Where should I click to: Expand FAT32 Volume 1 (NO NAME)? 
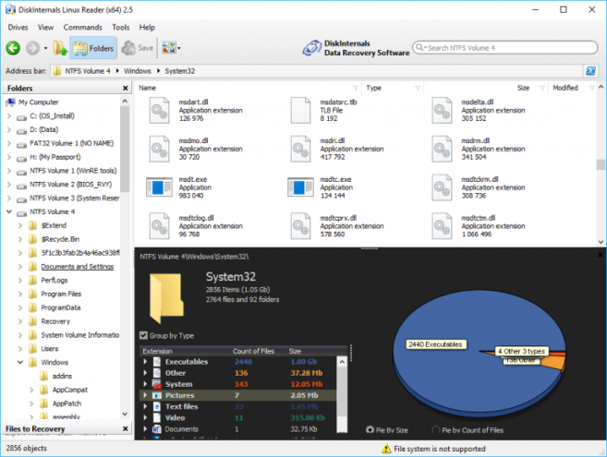pyautogui.click(x=9, y=143)
